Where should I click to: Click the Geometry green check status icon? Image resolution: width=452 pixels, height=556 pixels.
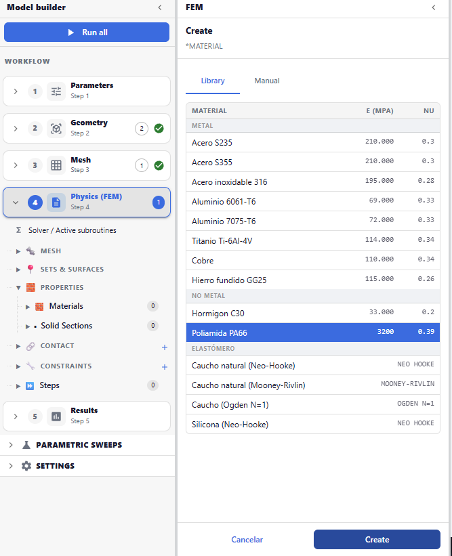click(159, 129)
